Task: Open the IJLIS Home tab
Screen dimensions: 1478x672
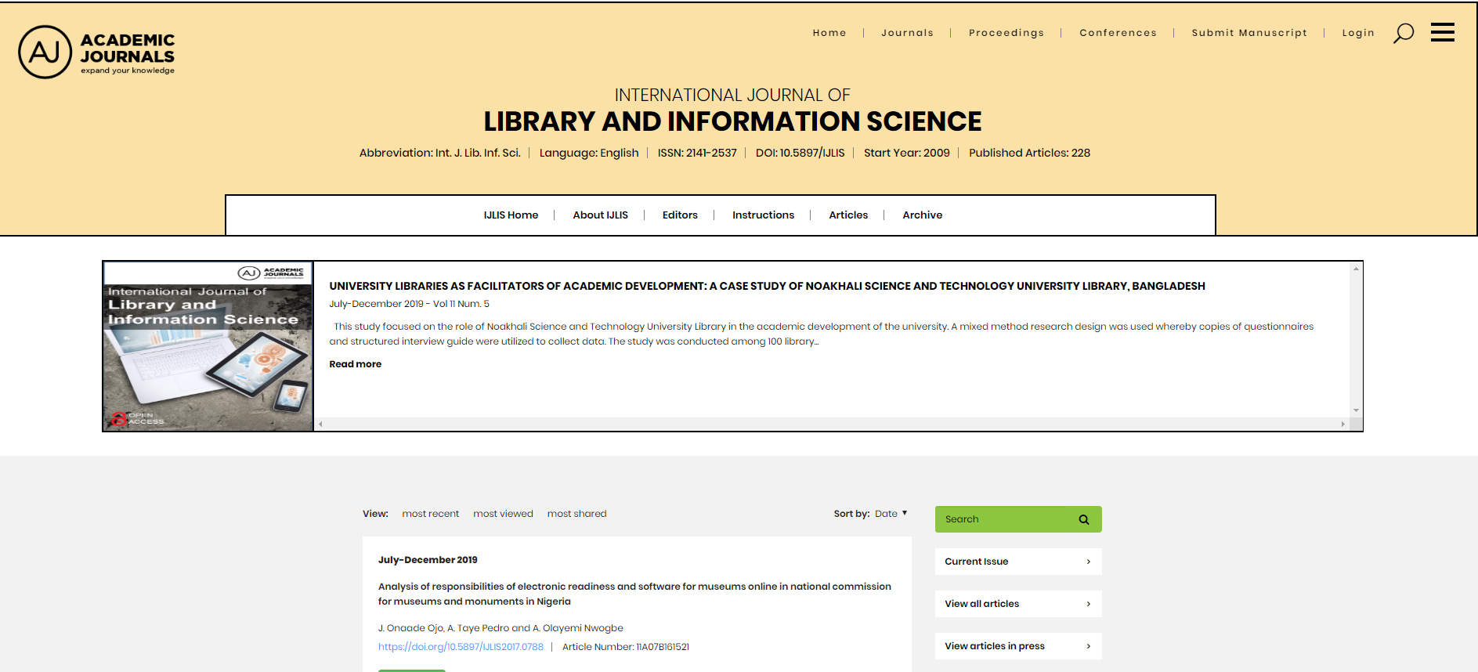Action: coord(511,215)
